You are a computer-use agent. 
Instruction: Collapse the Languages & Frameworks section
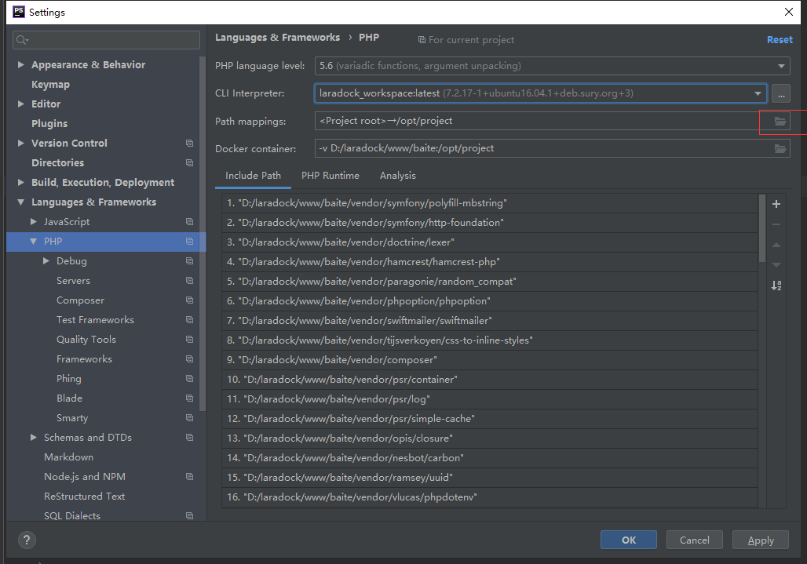coord(21,202)
